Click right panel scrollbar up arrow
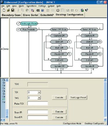Viewport: 108px width, 126px height. tap(105, 80)
